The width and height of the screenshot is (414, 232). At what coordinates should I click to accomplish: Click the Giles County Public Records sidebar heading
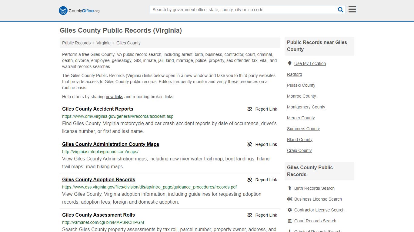pos(319,171)
